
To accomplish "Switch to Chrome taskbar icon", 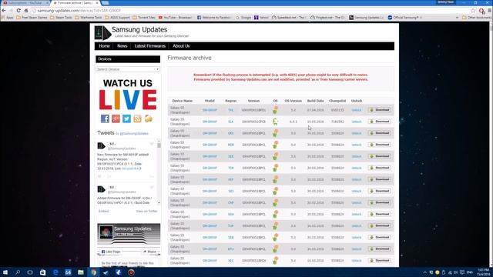I will coord(93,272).
